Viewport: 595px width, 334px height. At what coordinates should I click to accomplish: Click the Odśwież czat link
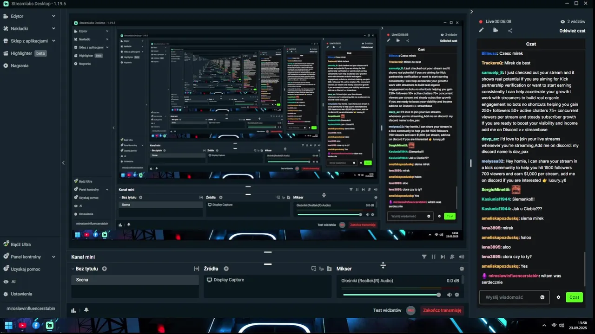(572, 31)
